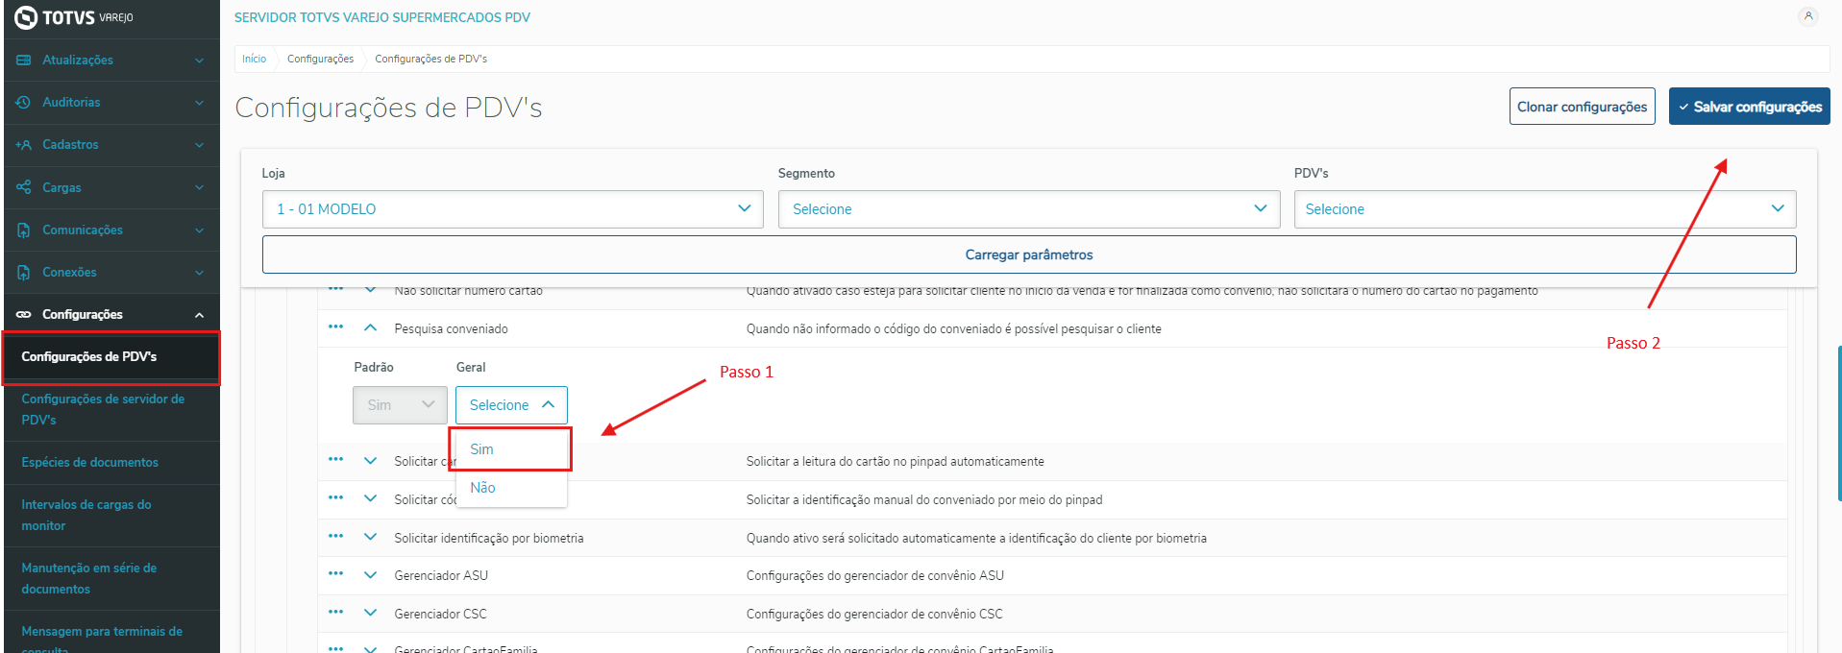
Task: Open options dots for Gerenciador CSC
Action: 335,612
